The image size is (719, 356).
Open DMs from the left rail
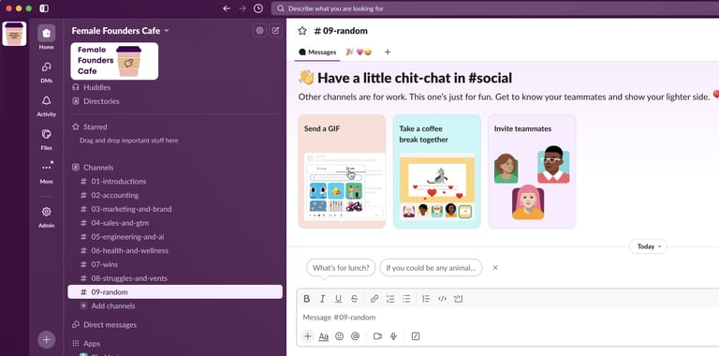(x=46, y=71)
